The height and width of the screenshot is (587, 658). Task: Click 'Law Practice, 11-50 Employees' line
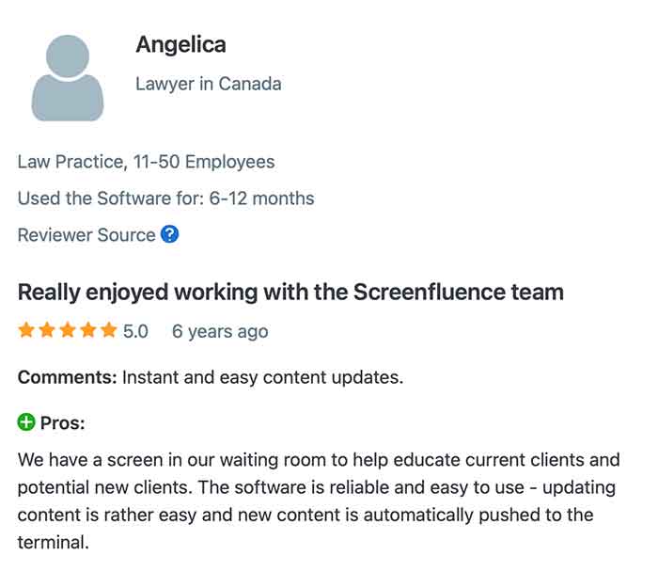click(146, 162)
